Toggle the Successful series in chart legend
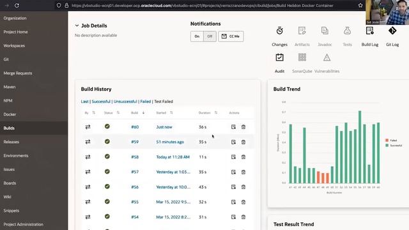This screenshot has width=409, height=230. click(x=394, y=145)
